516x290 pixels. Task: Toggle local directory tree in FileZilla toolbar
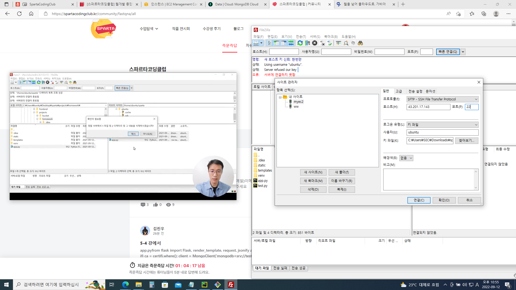pos(276,43)
